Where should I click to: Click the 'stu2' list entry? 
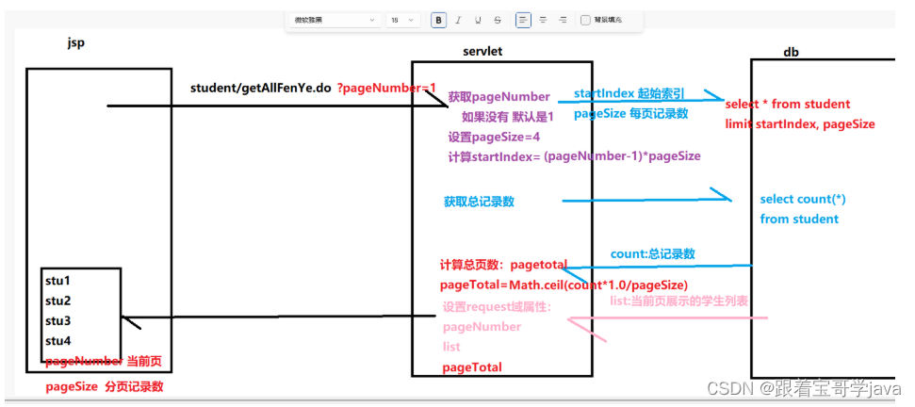point(57,301)
